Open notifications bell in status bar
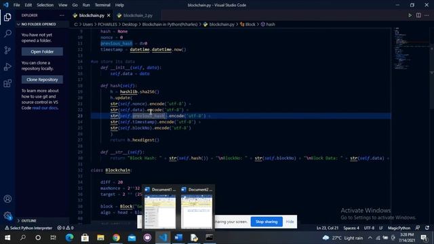The height and width of the screenshot is (244, 434). pos(427,228)
